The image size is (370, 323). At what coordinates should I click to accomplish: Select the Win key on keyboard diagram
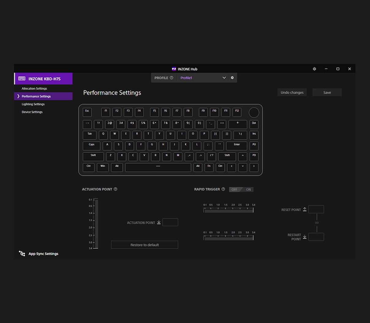103,167
